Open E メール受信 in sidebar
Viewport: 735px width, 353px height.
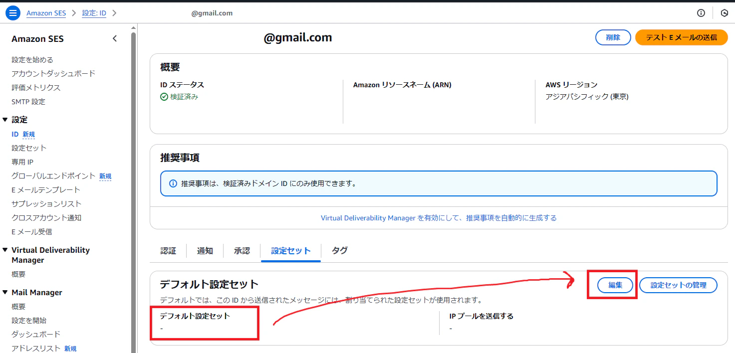32,232
